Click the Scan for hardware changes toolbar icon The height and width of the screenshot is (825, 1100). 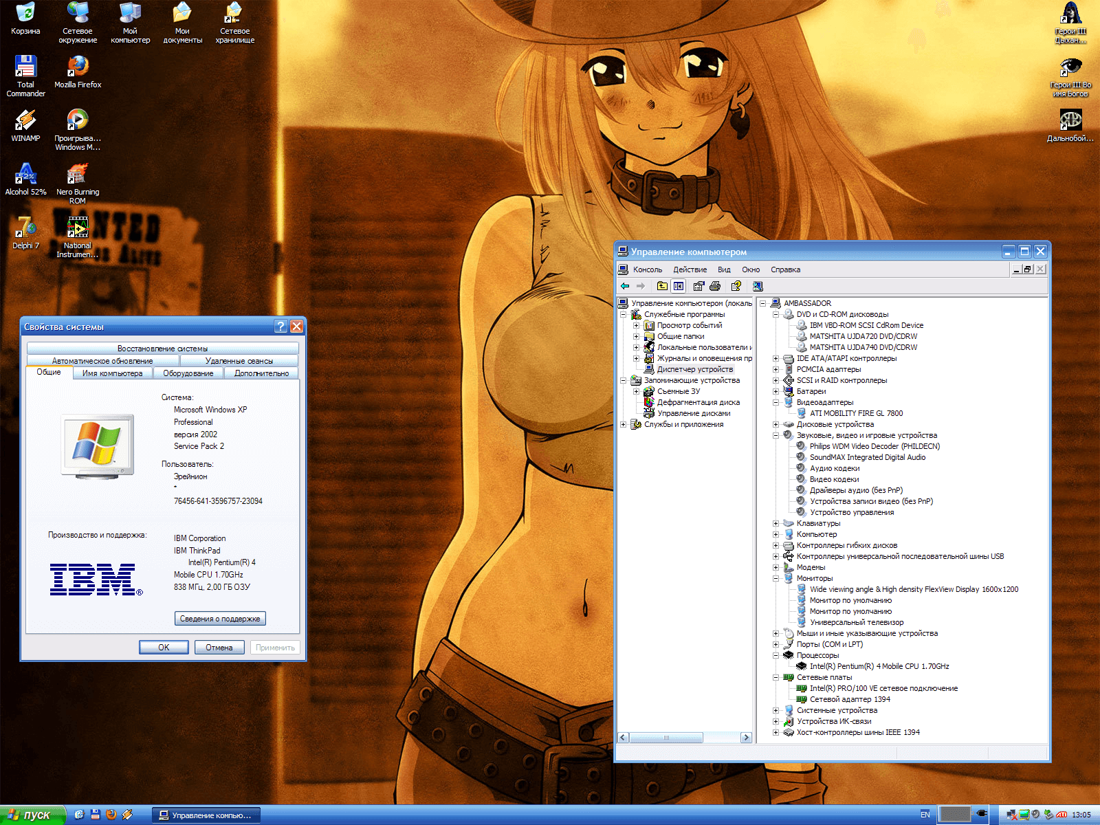pyautogui.click(x=758, y=286)
